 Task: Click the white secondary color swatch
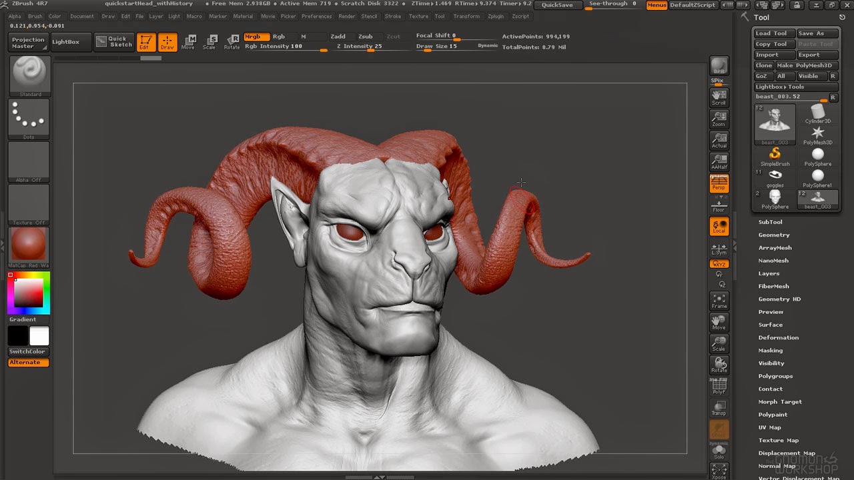(39, 337)
